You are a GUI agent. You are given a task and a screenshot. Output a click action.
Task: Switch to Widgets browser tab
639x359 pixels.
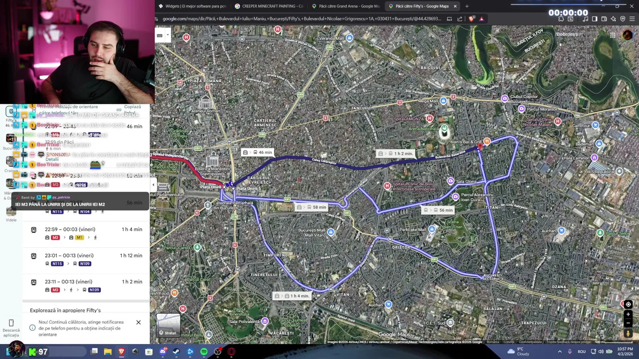[x=192, y=6]
